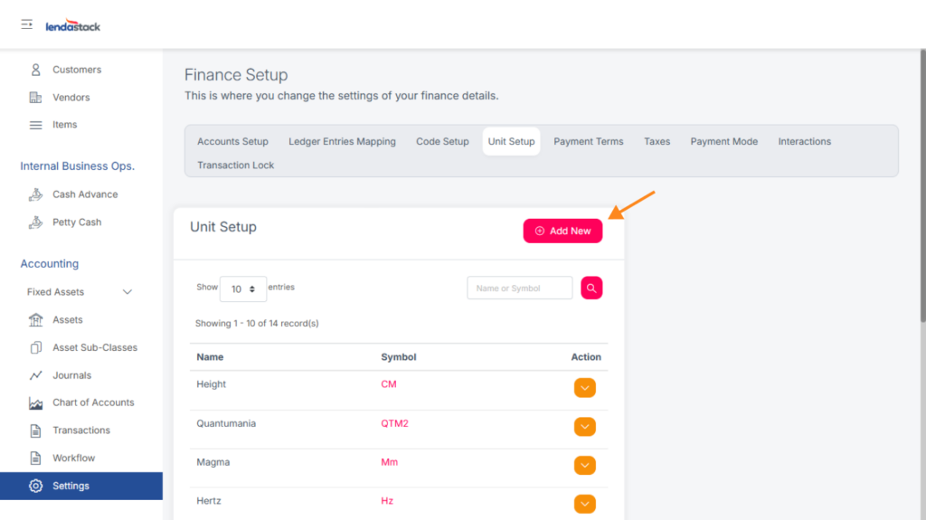926x520 pixels.
Task: Switch to the Payment Terms tab
Action: [588, 142]
